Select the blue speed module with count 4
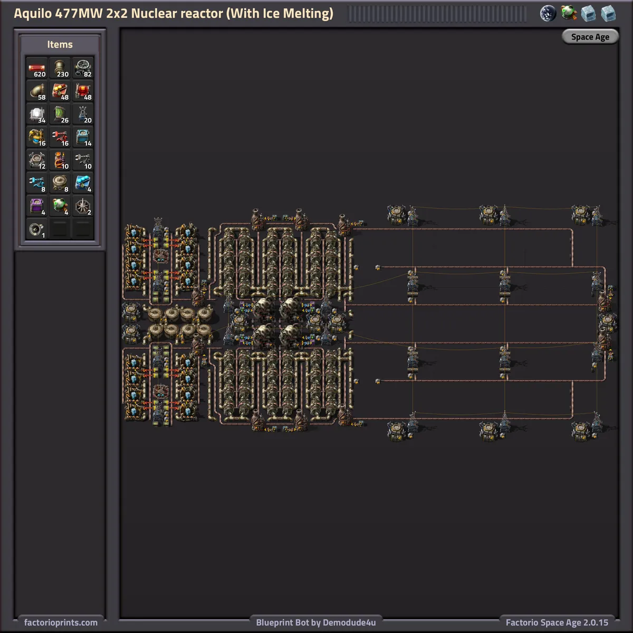The image size is (633, 633). pos(83,184)
